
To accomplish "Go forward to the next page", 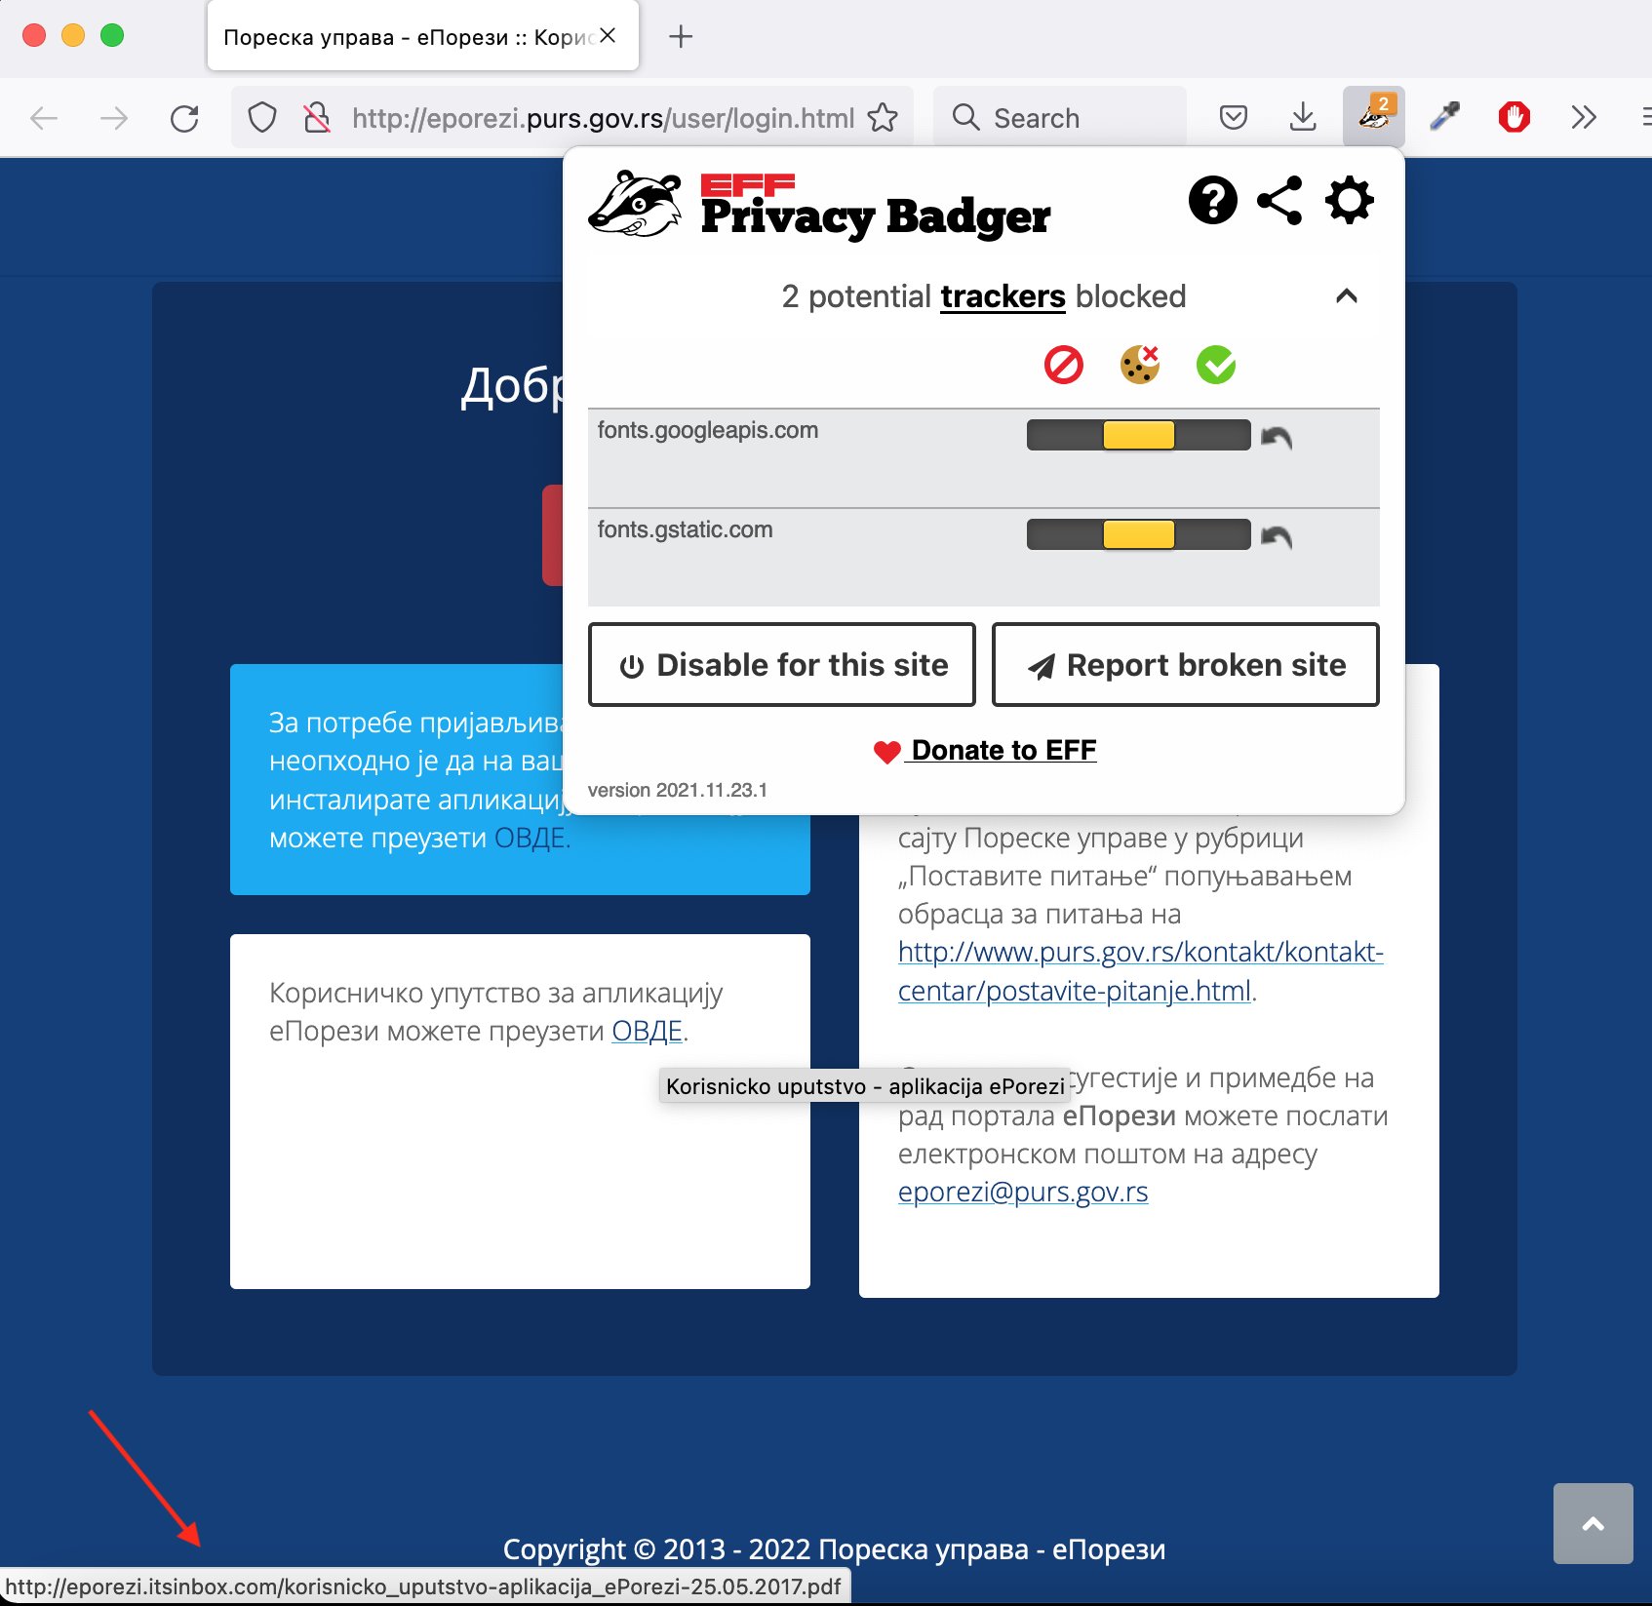I will click(114, 118).
